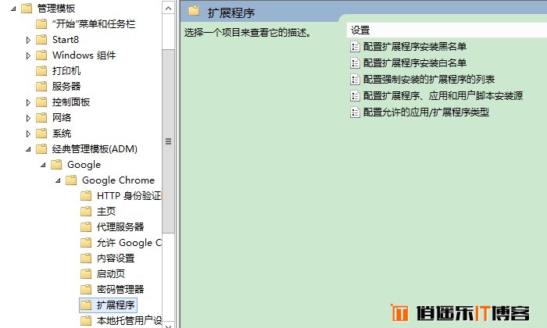Viewport: 547px width, 328px height.
Task: Click the tree pane scrollbar thumb
Action: point(169,141)
